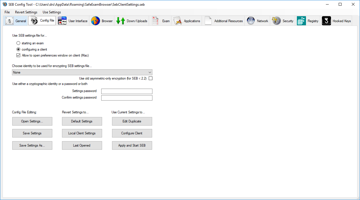Click the Edit Duplicate button
The image size is (360, 200).
pyautogui.click(x=132, y=121)
